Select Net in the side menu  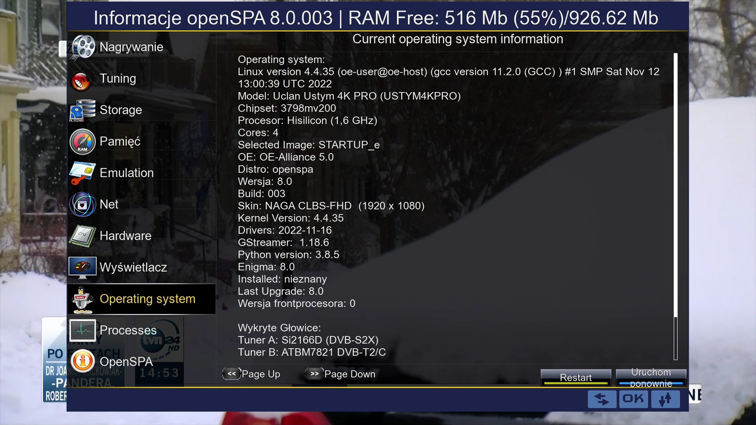[141, 204]
